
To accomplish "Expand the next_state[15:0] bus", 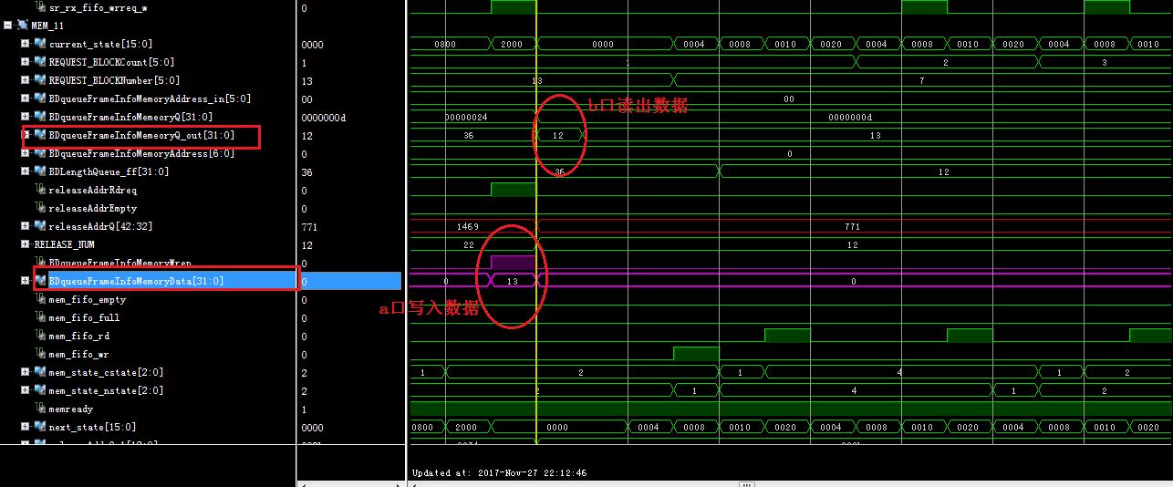I will click(x=26, y=427).
